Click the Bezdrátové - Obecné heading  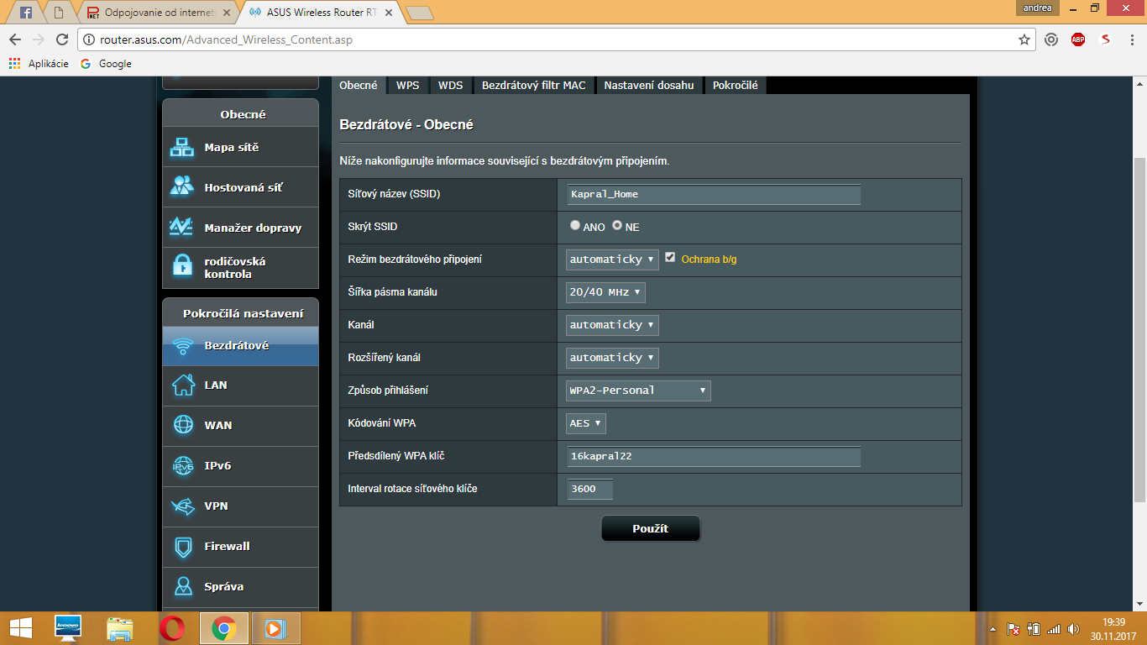click(406, 124)
